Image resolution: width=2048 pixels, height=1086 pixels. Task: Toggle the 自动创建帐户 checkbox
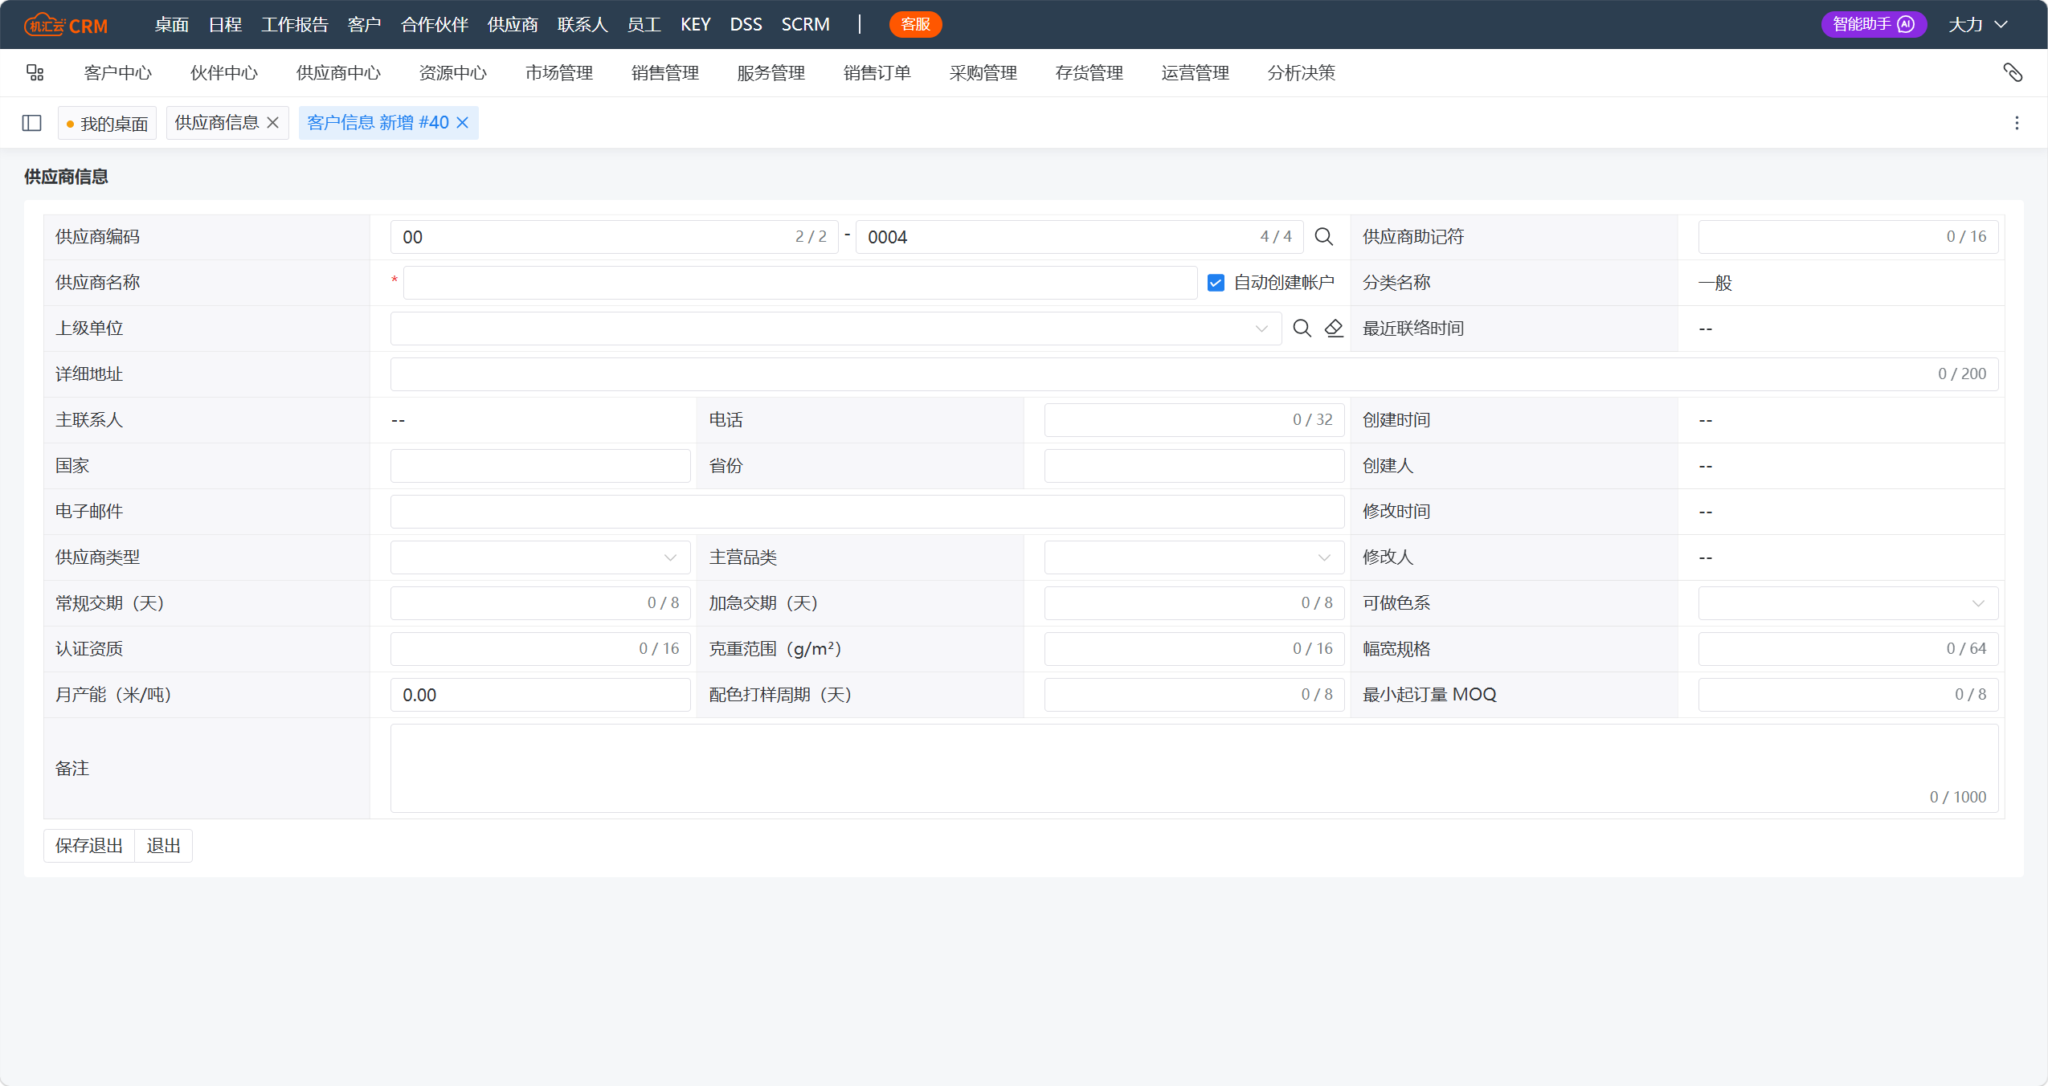(1216, 283)
